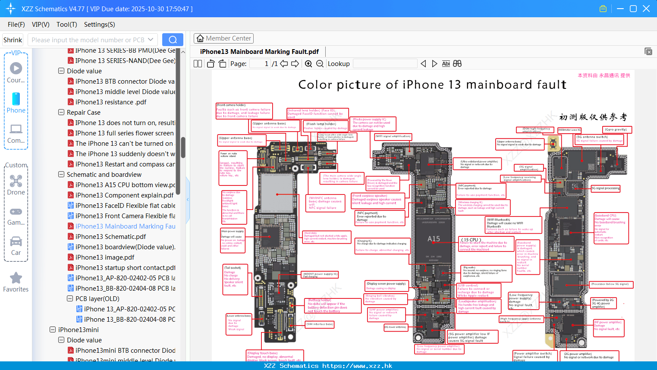Click the Lookup text field
Screen dimensions: 657x370
[385, 63]
